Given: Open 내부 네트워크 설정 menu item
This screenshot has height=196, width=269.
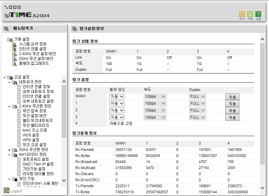Looking at the screenshot, I should (x=38, y=101).
